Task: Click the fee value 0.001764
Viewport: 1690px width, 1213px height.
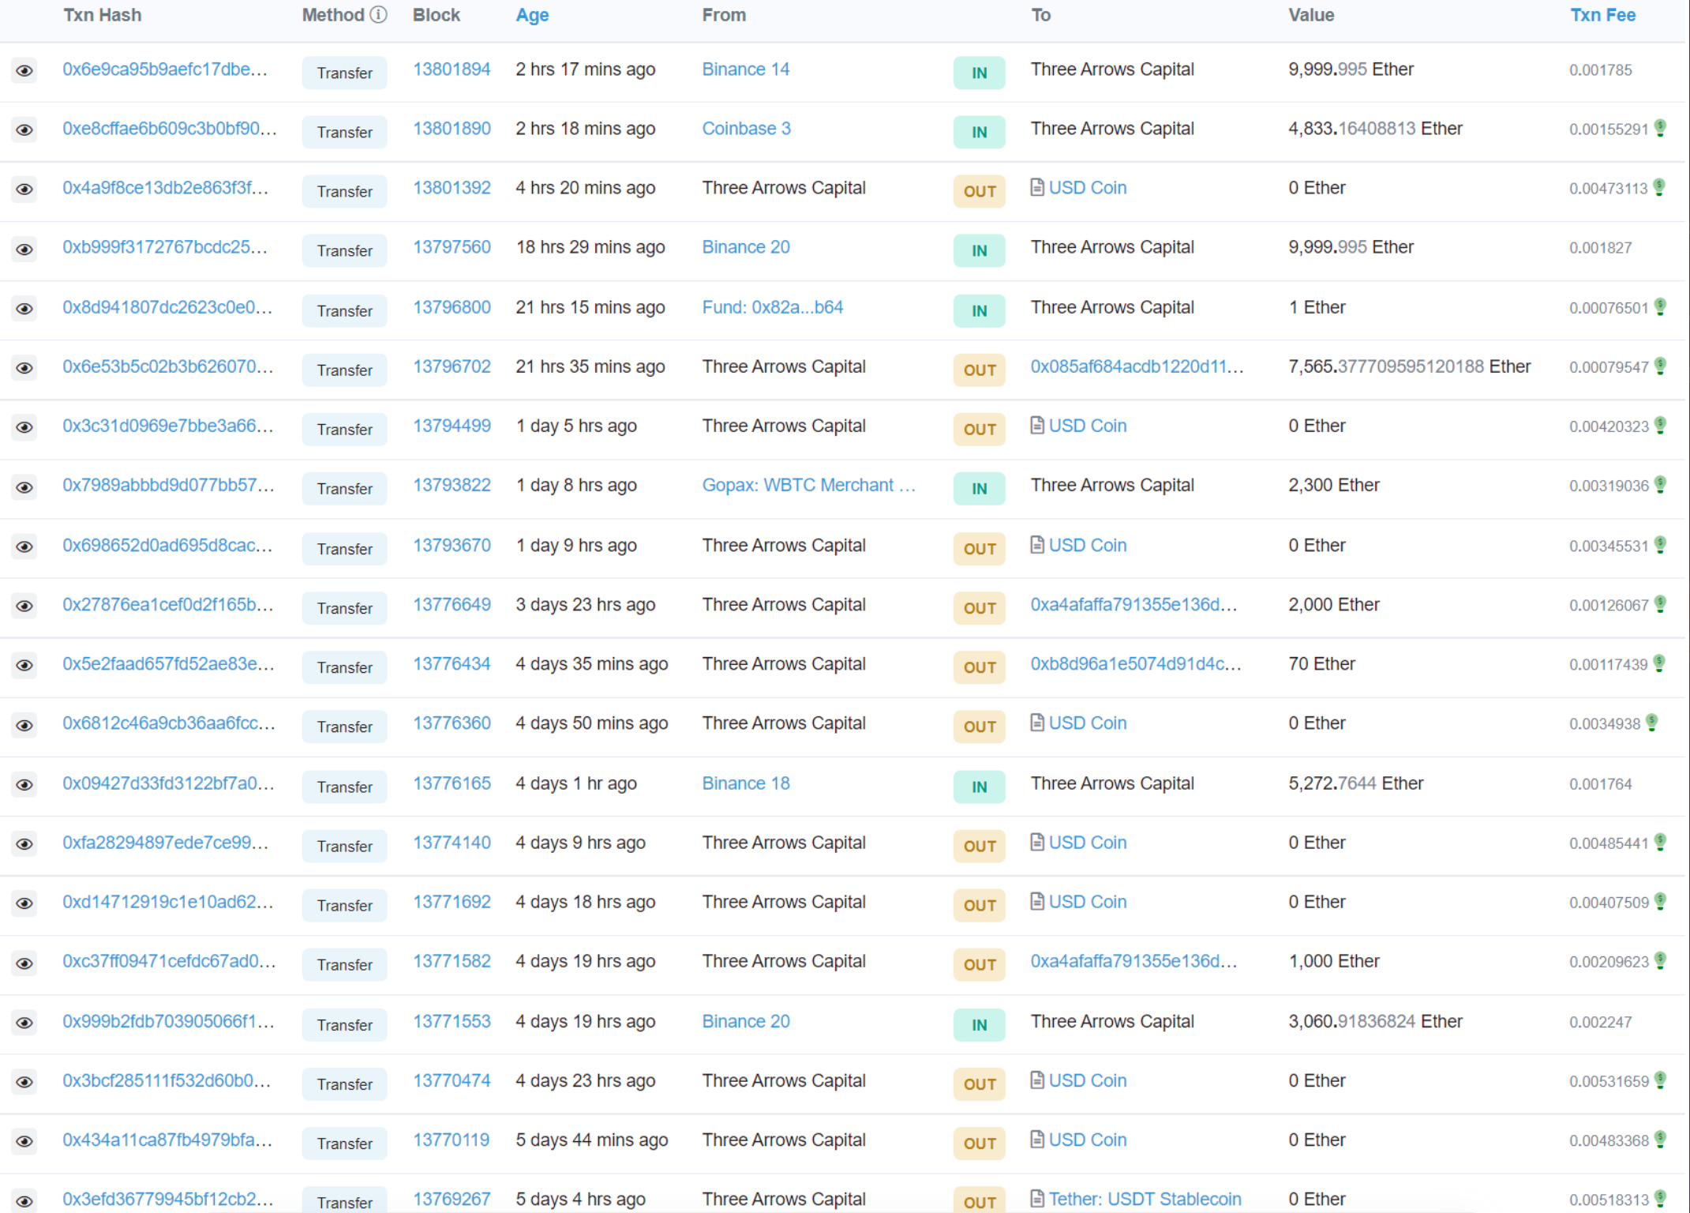Action: click(1600, 784)
